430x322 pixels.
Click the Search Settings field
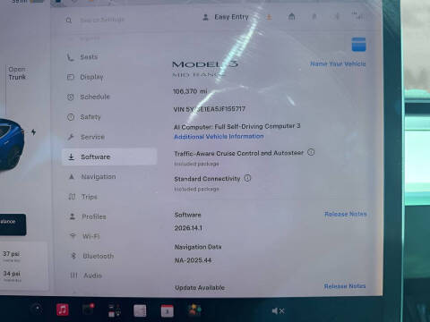pos(102,20)
